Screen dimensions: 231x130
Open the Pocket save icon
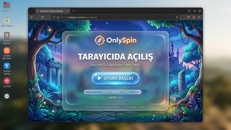189,17
